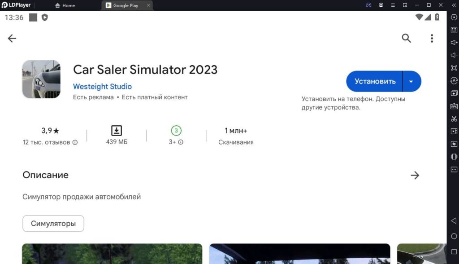Click the 3+ age rating badge

[176, 131]
